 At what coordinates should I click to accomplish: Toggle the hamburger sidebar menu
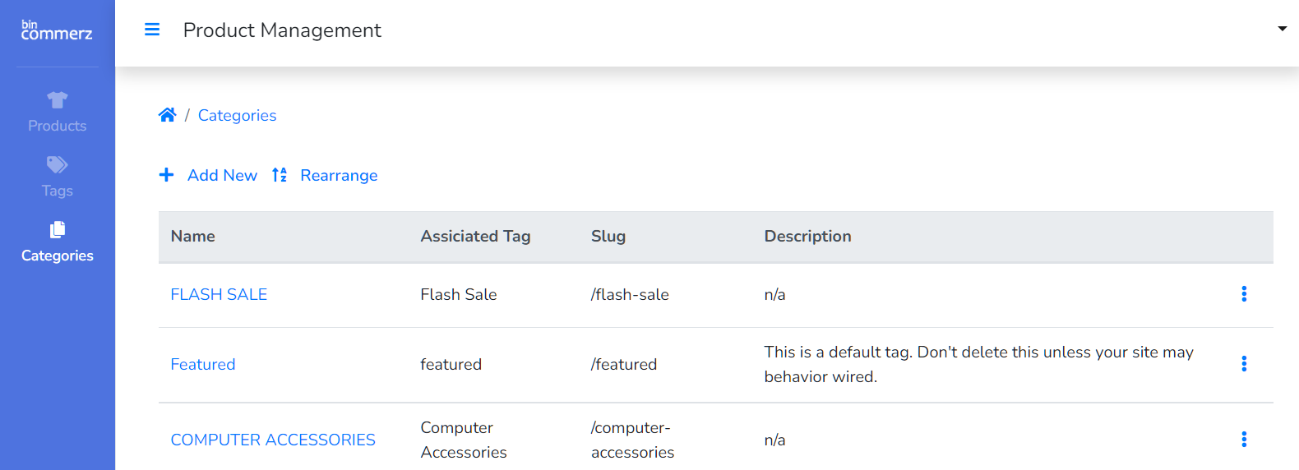pos(152,30)
